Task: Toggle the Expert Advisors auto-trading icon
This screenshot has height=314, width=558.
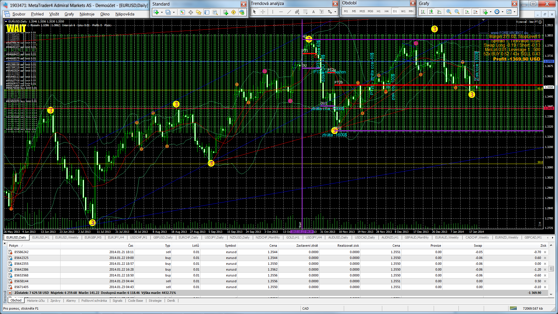Action: tap(242, 12)
